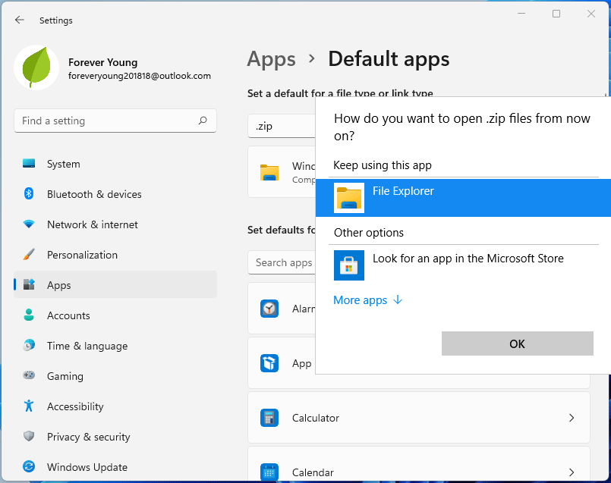Click the File Explorer folder icon in dialog
Image resolution: width=611 pixels, height=483 pixels.
[x=349, y=198]
